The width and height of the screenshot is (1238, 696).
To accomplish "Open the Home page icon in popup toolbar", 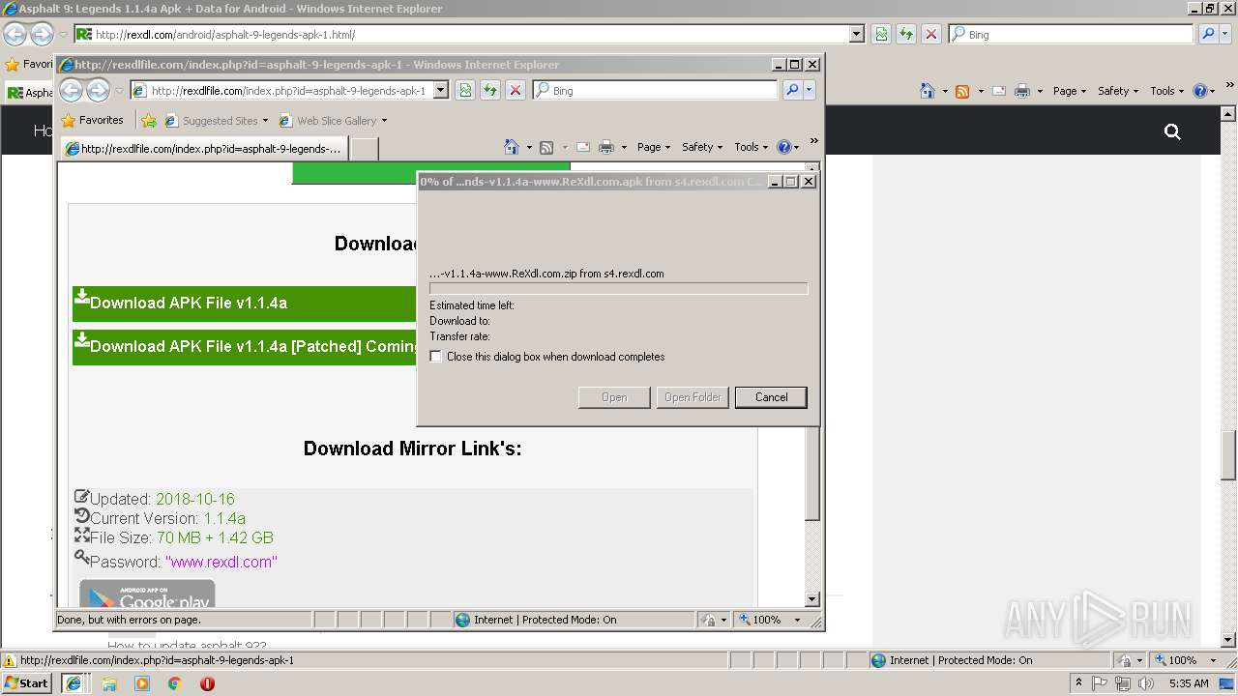I will (x=512, y=147).
